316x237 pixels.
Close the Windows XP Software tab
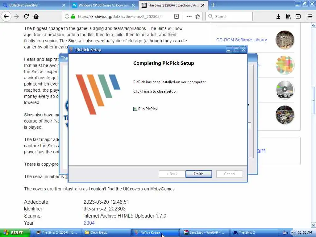(133, 5)
